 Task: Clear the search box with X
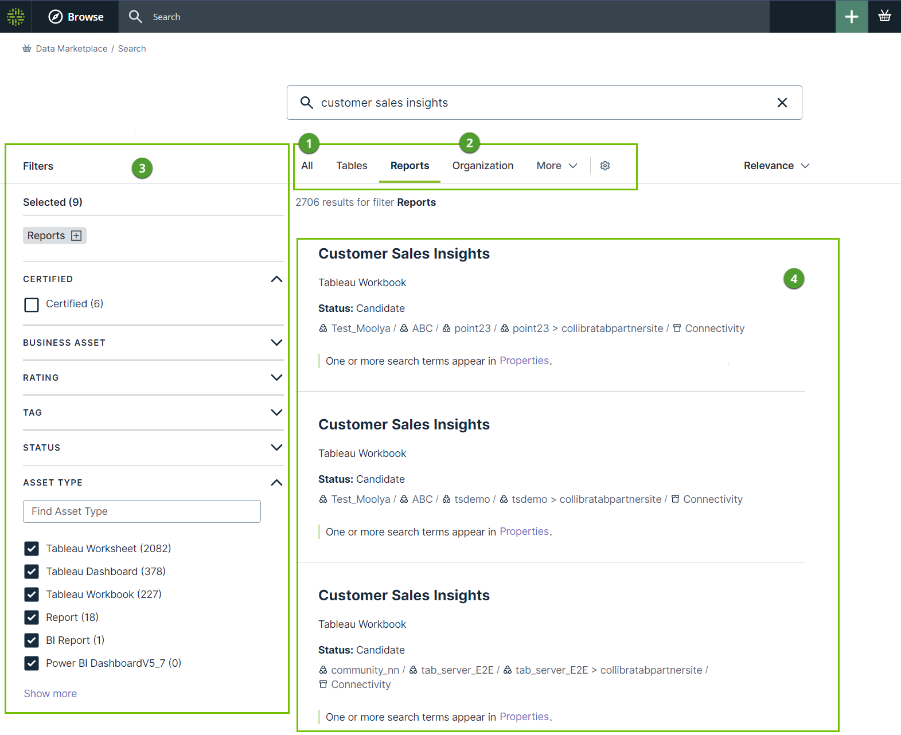[x=782, y=103]
